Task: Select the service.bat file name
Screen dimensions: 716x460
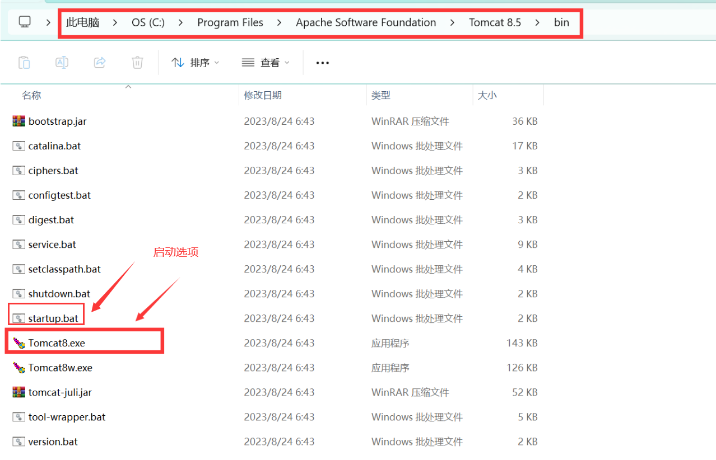Action: 52,244
